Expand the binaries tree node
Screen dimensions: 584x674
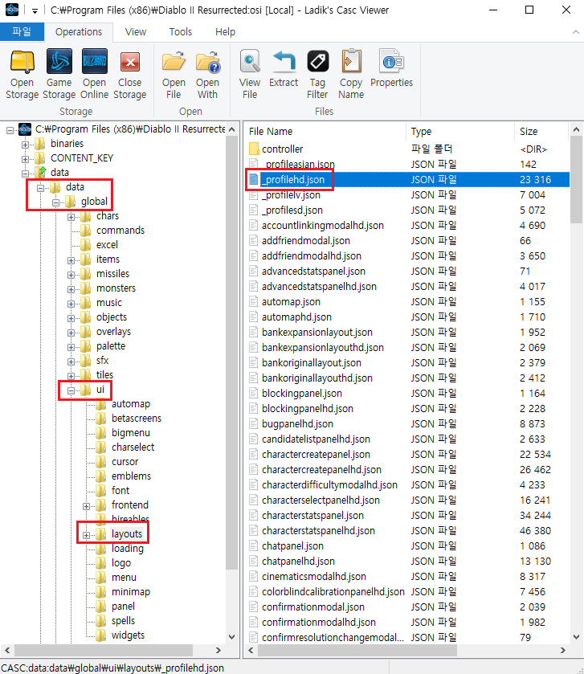tap(26, 145)
